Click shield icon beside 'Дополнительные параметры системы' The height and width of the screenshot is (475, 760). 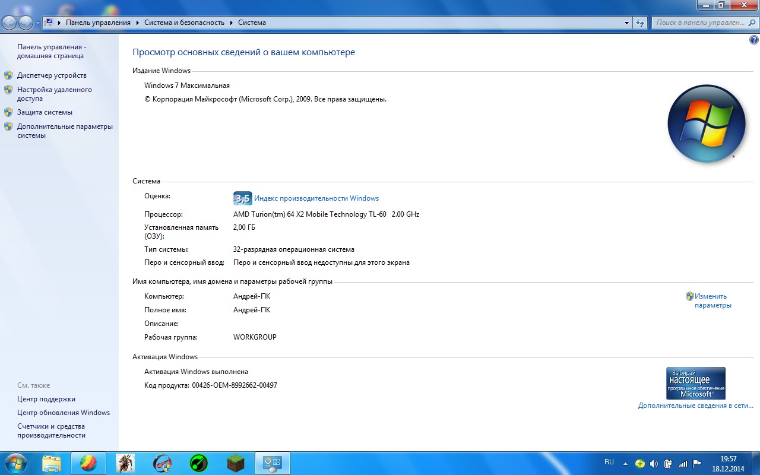click(8, 126)
